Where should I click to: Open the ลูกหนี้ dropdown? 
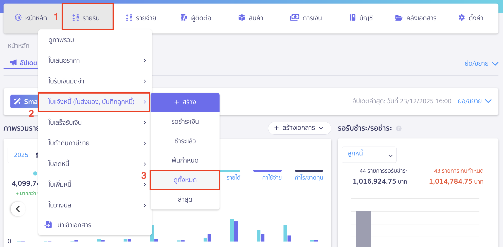(369, 155)
